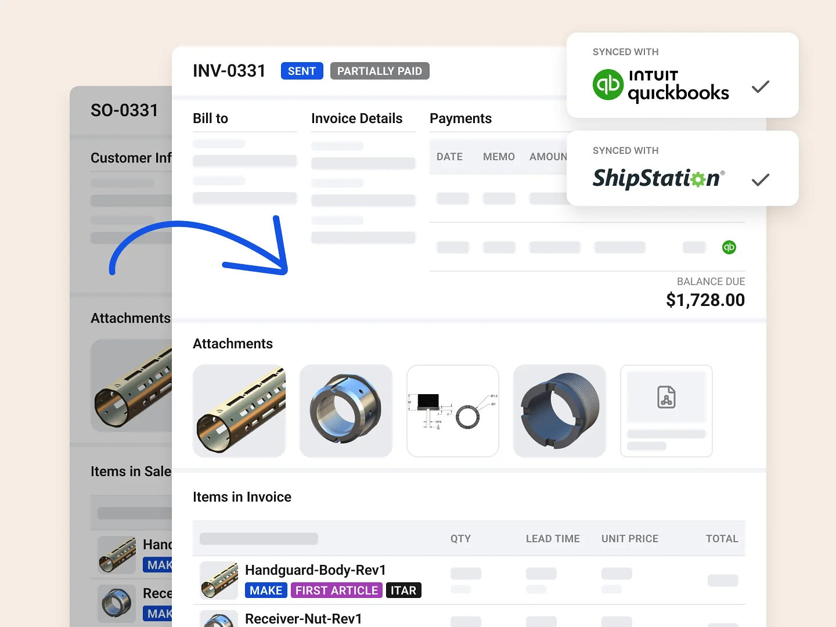Click the SENT status badge
Image resolution: width=836 pixels, height=627 pixels.
tap(302, 71)
